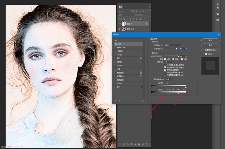Viewport: 225px width, 149px height.
Task: Click the fx menu icon in Layer Style dialog
Action: (x=116, y=101)
